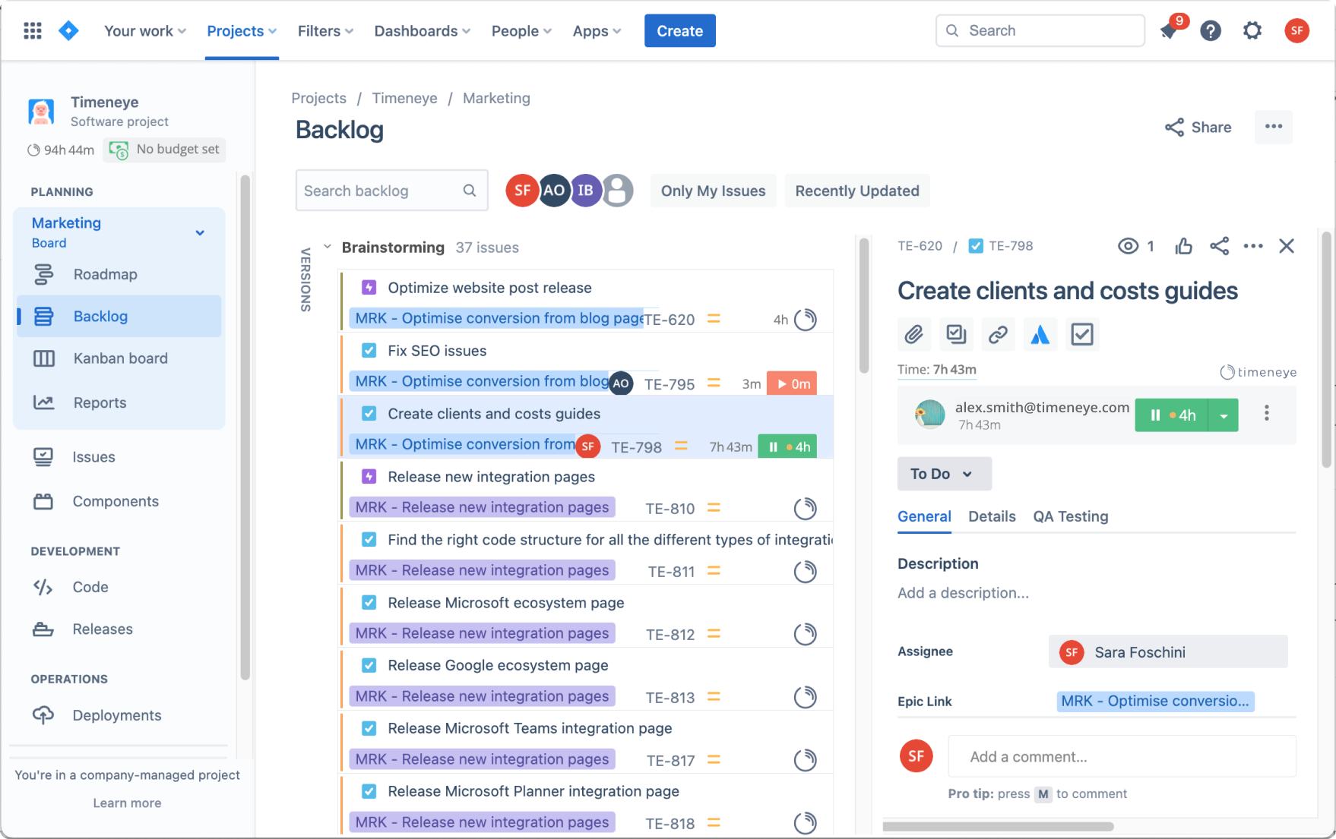Share TE-798 using the share icon

pos(1220,246)
